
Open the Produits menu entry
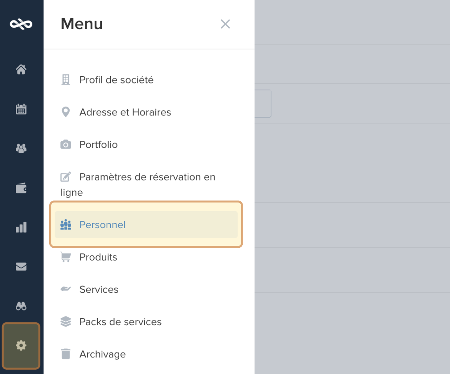(x=98, y=257)
